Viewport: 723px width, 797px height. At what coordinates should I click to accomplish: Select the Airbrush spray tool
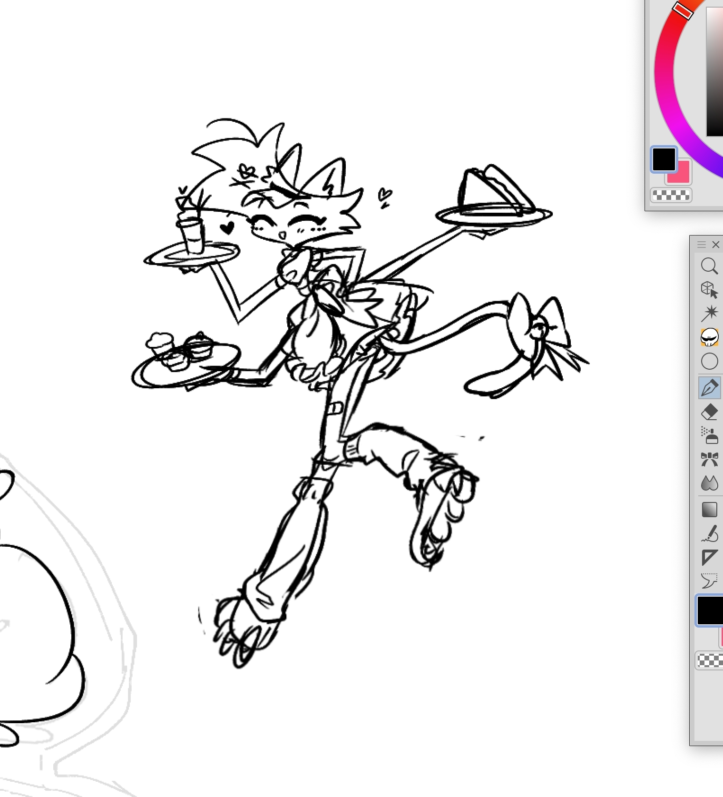(x=709, y=435)
